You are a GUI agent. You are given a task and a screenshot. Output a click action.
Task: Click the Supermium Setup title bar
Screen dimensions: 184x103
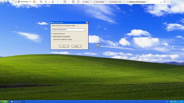tap(68, 23)
